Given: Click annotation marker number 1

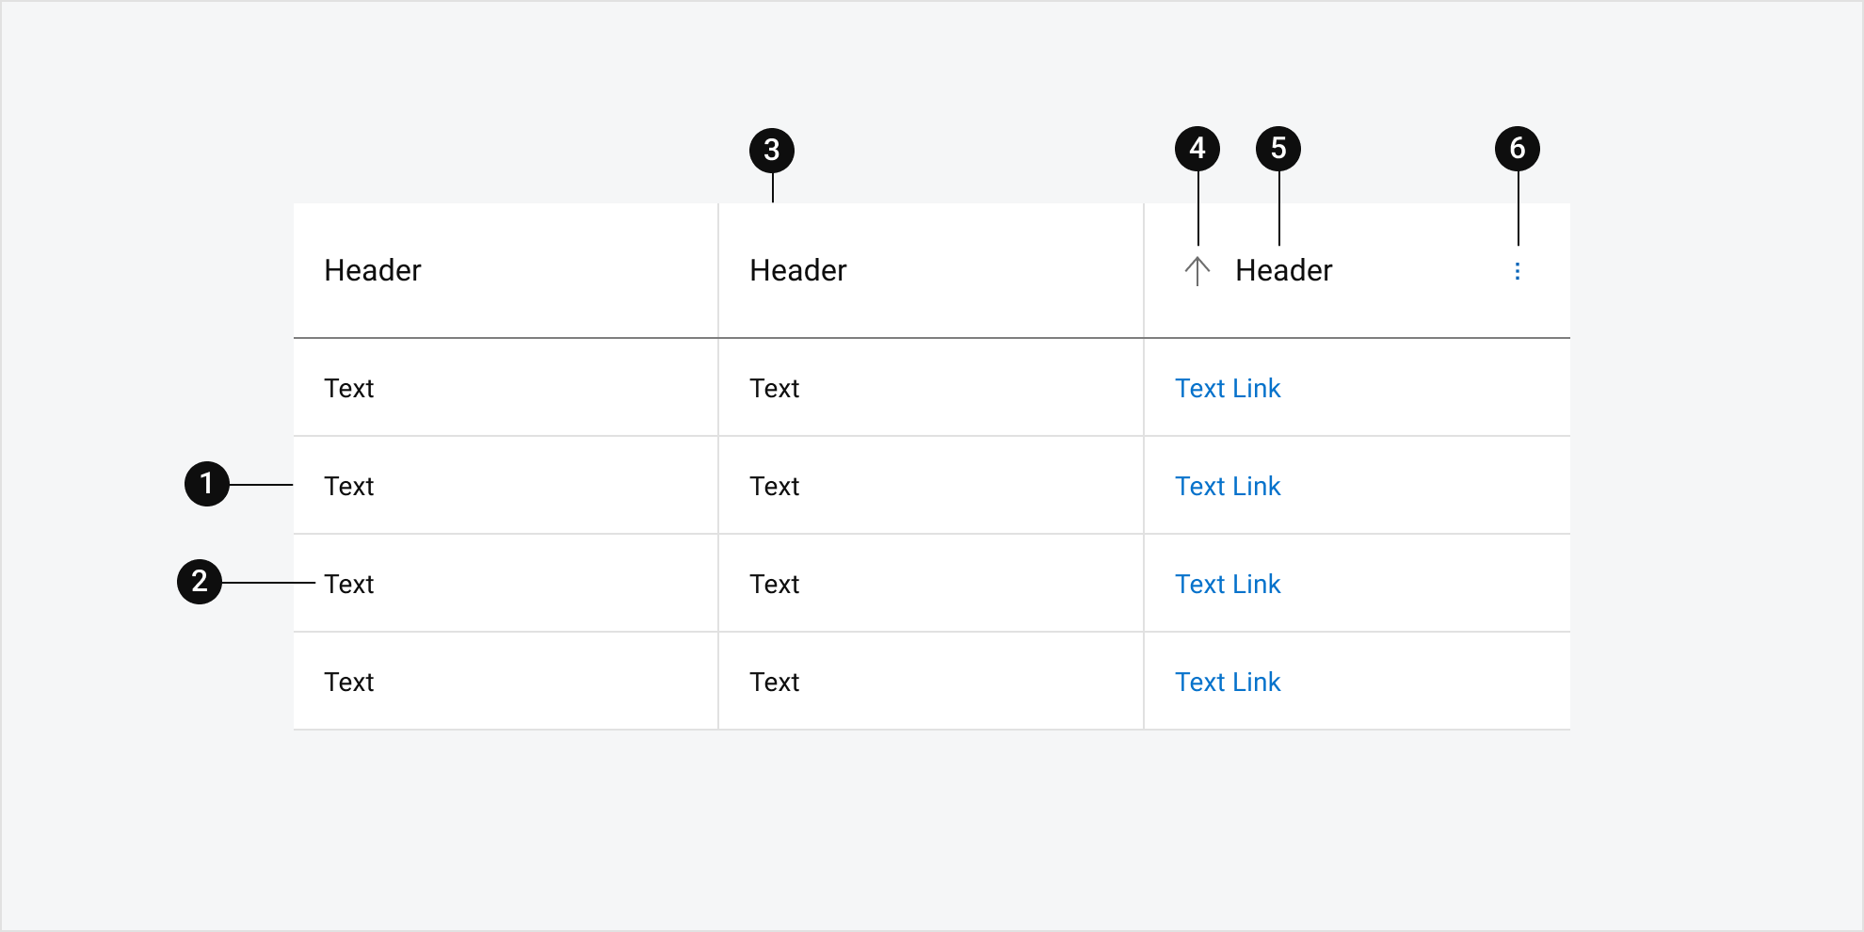Looking at the screenshot, I should pyautogui.click(x=207, y=484).
